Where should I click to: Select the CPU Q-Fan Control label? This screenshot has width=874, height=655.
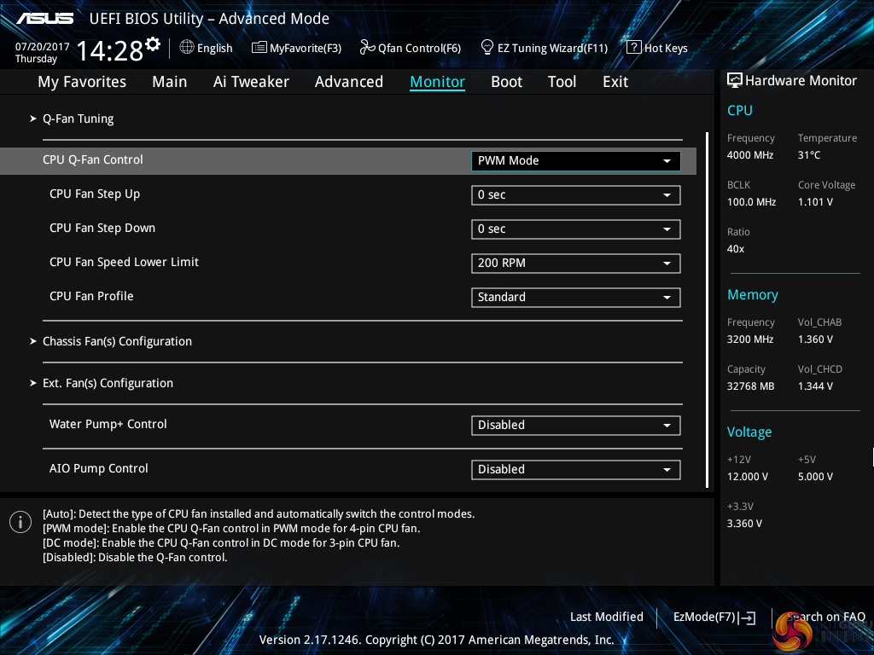point(92,159)
